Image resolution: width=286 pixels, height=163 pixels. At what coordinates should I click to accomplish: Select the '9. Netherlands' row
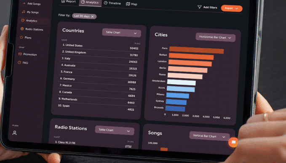(x=96, y=101)
